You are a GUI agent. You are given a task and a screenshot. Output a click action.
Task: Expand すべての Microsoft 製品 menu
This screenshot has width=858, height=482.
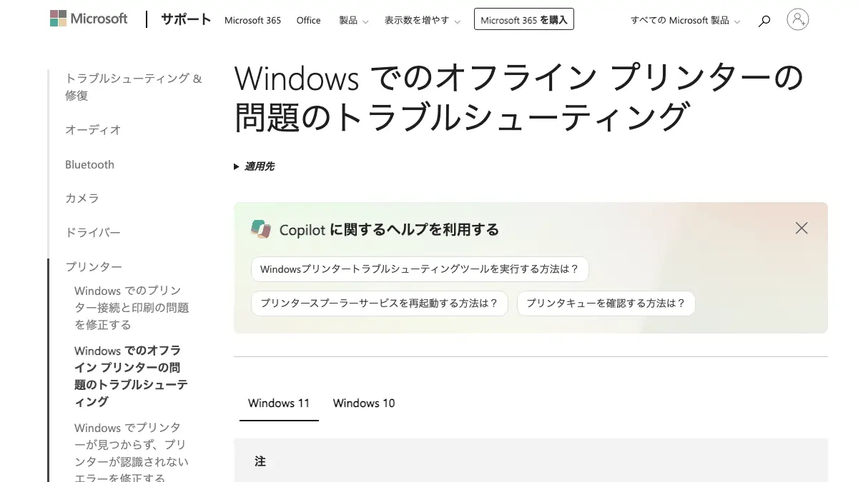[x=685, y=20]
